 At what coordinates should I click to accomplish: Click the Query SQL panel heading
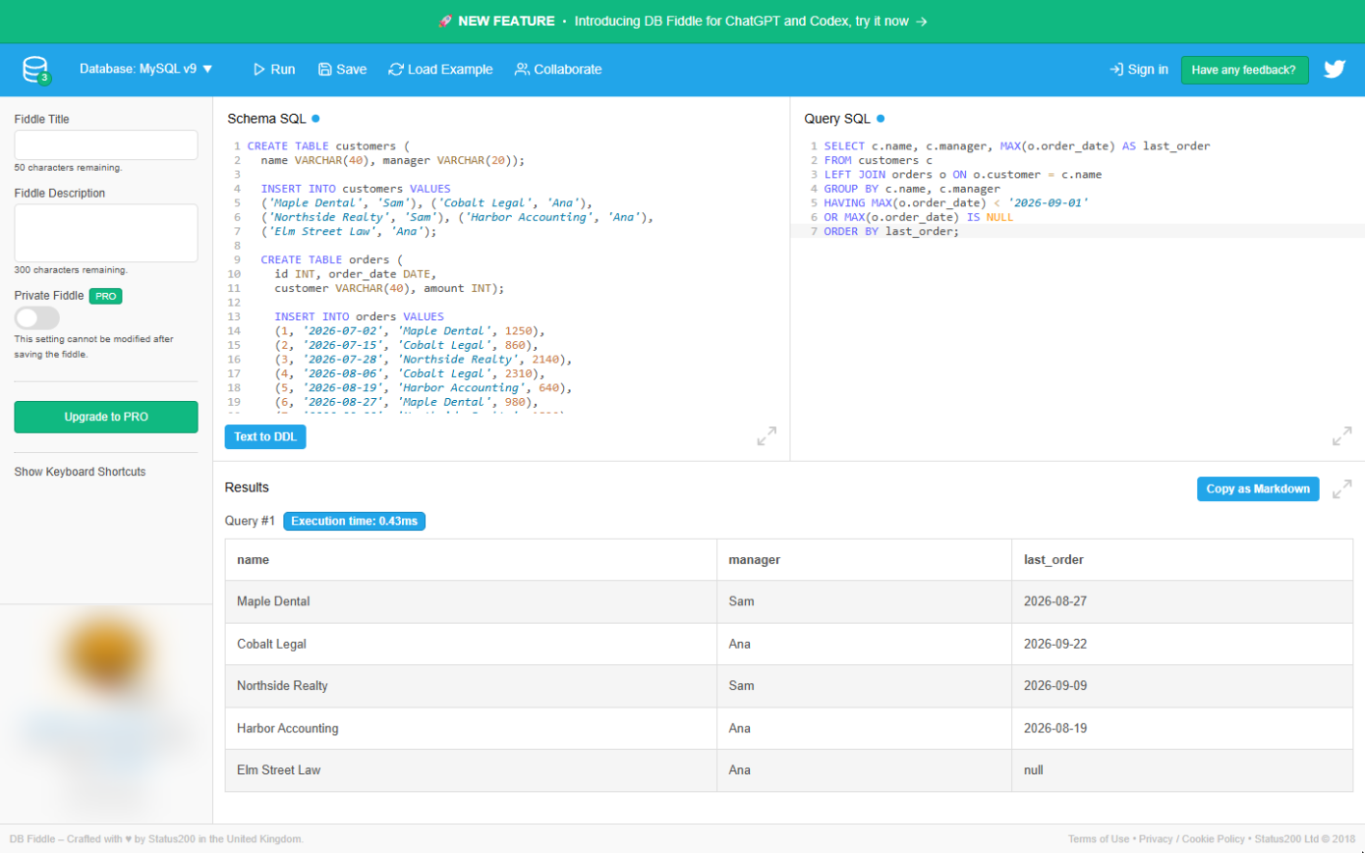[x=837, y=119]
